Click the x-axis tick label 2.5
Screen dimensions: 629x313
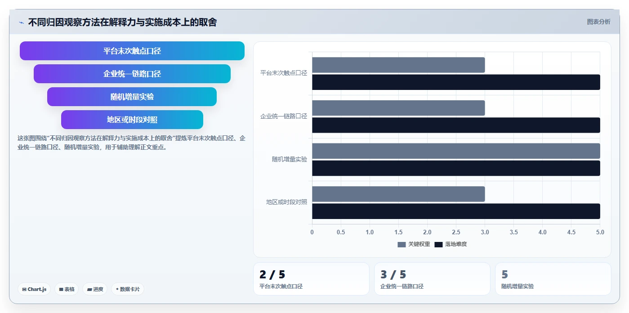[x=456, y=232]
